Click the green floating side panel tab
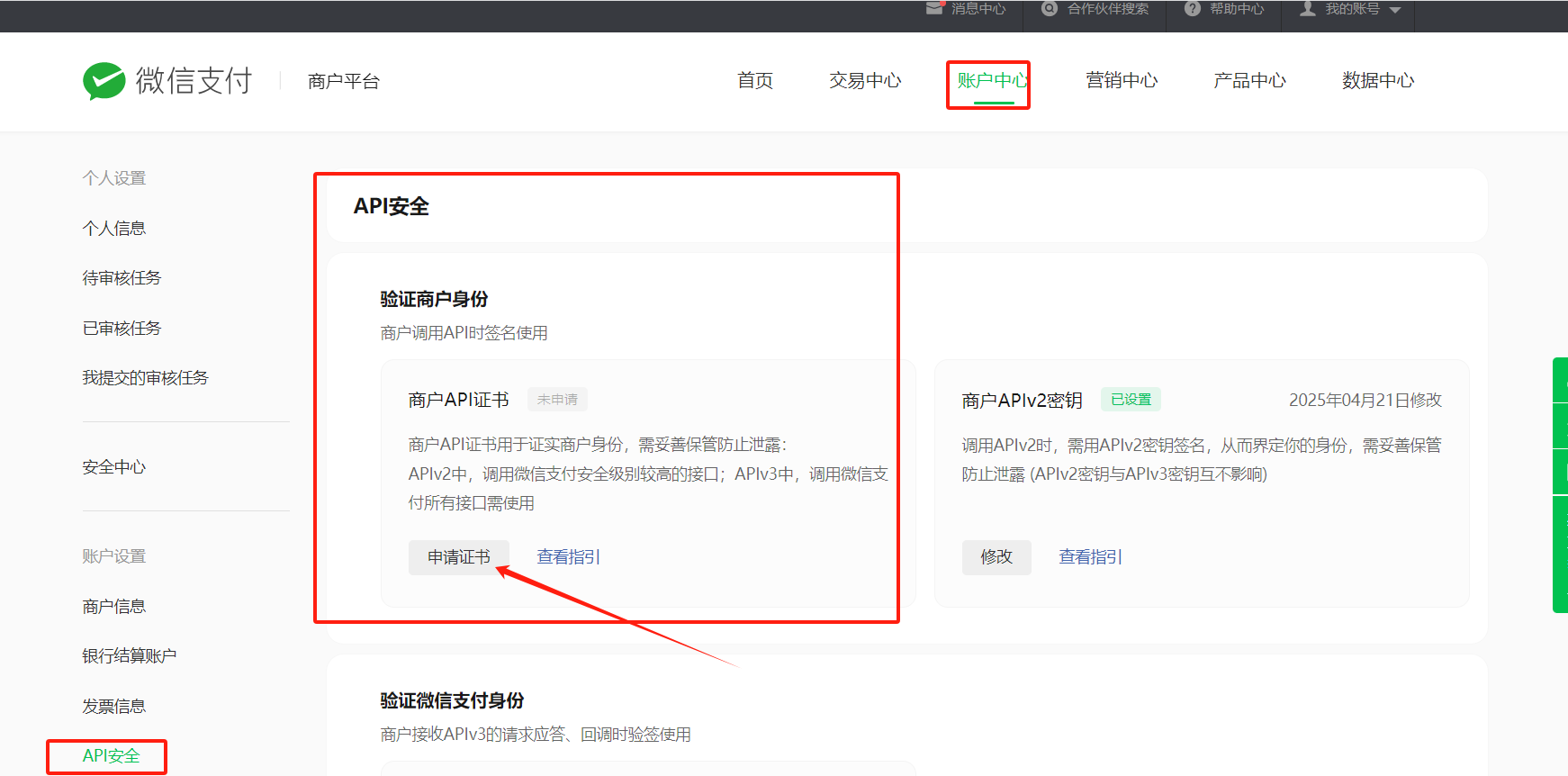The width and height of the screenshot is (1568, 776). (1560, 485)
